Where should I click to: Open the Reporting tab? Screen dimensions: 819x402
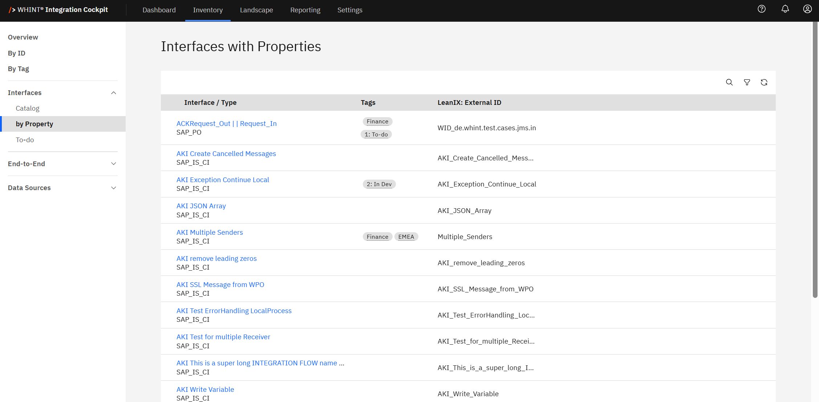tap(305, 10)
